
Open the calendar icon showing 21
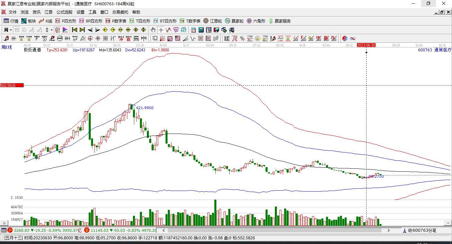[x=193, y=30]
